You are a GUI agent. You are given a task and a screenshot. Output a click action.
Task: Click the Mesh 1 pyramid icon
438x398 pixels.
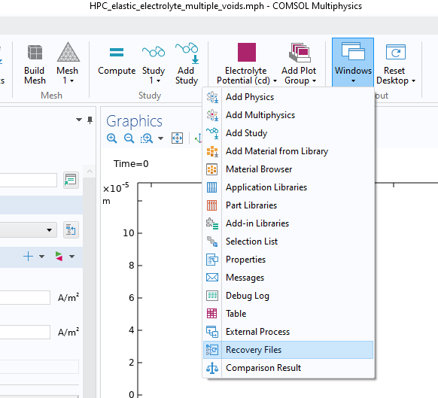pyautogui.click(x=68, y=52)
